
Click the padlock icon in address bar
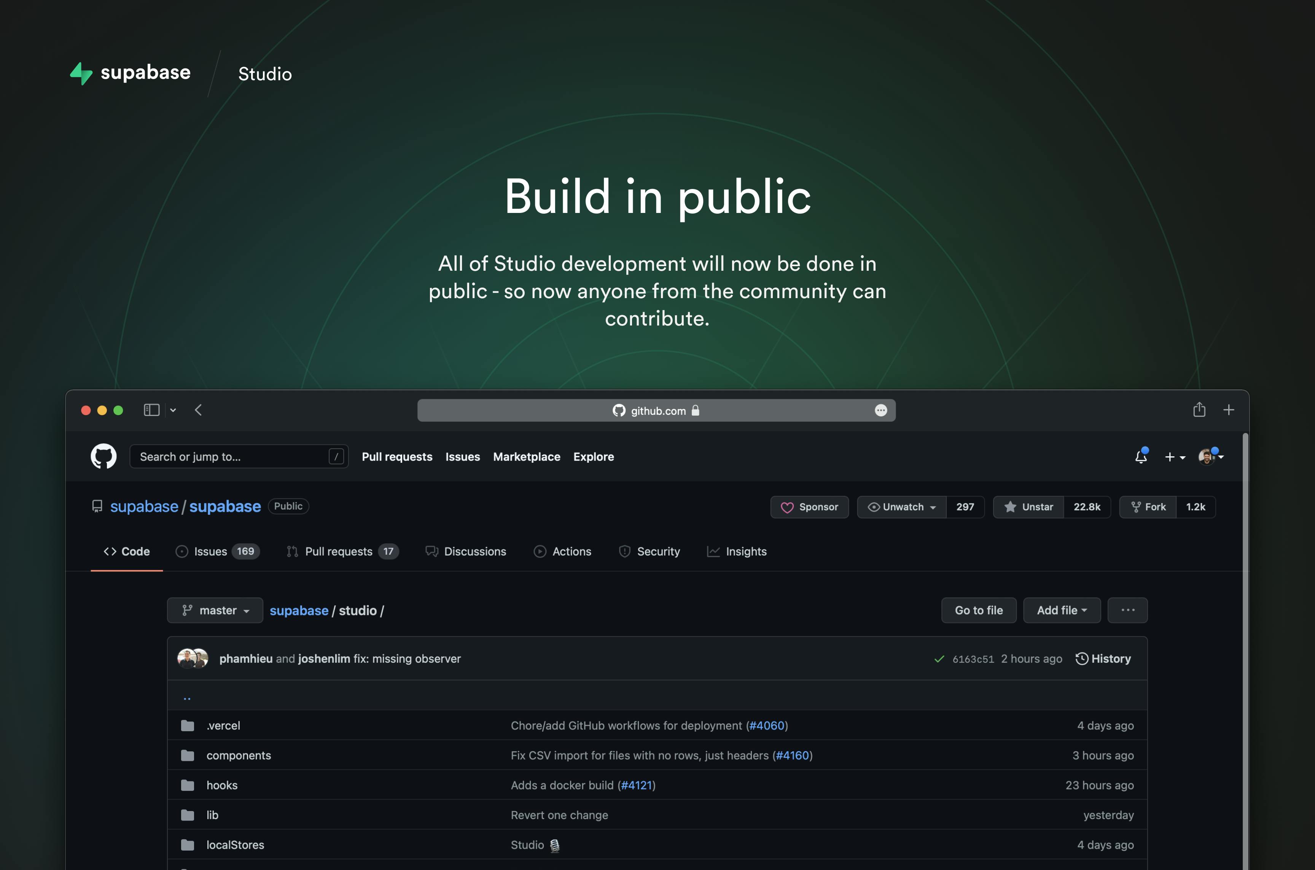696,411
